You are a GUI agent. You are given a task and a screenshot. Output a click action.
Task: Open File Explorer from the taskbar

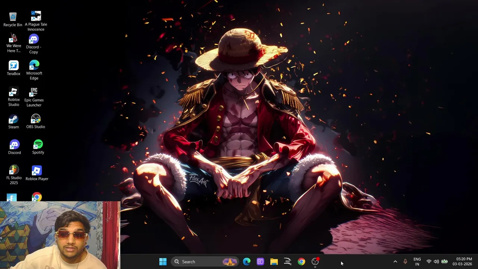[274, 262]
